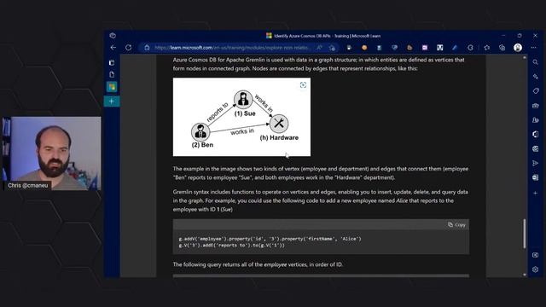The image size is (546, 307).
Task: Click the favorites star in the toolbar
Action: [x=487, y=48]
